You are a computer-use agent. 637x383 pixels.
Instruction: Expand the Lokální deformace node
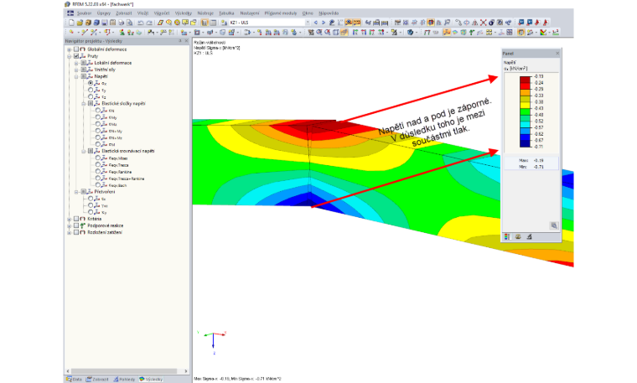[76, 63]
